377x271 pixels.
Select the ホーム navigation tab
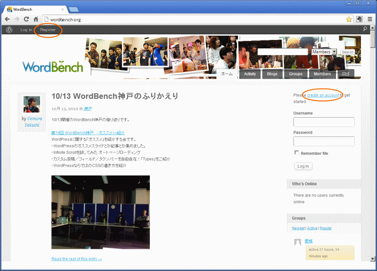pos(227,74)
